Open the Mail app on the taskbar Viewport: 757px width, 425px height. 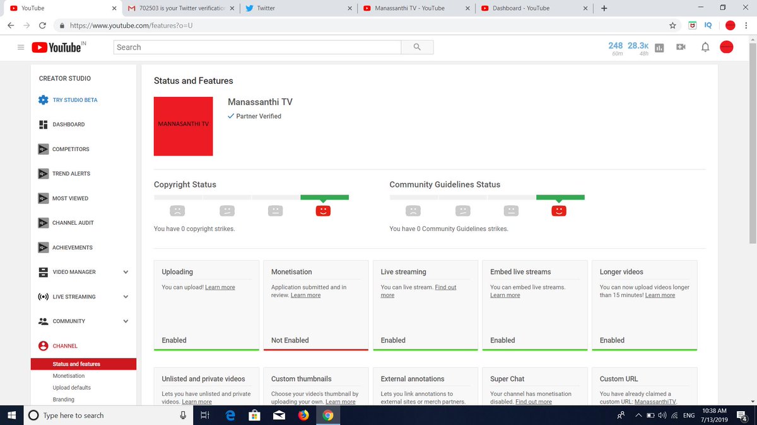click(279, 415)
